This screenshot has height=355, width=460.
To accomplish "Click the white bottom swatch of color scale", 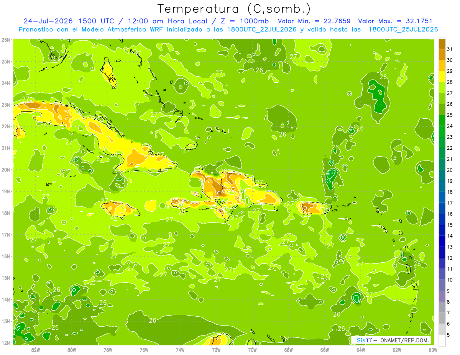I will point(442,340).
